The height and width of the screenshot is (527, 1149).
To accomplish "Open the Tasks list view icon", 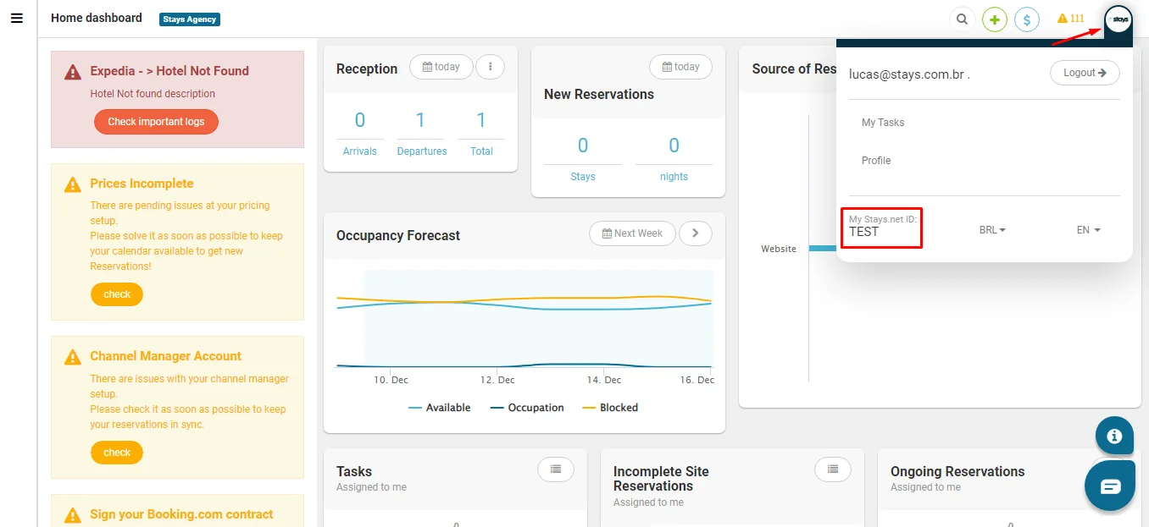I will point(556,469).
